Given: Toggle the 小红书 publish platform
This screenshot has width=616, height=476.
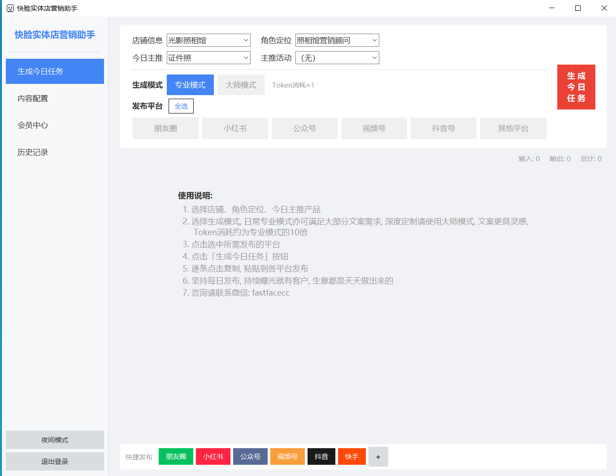Looking at the screenshot, I should [235, 128].
